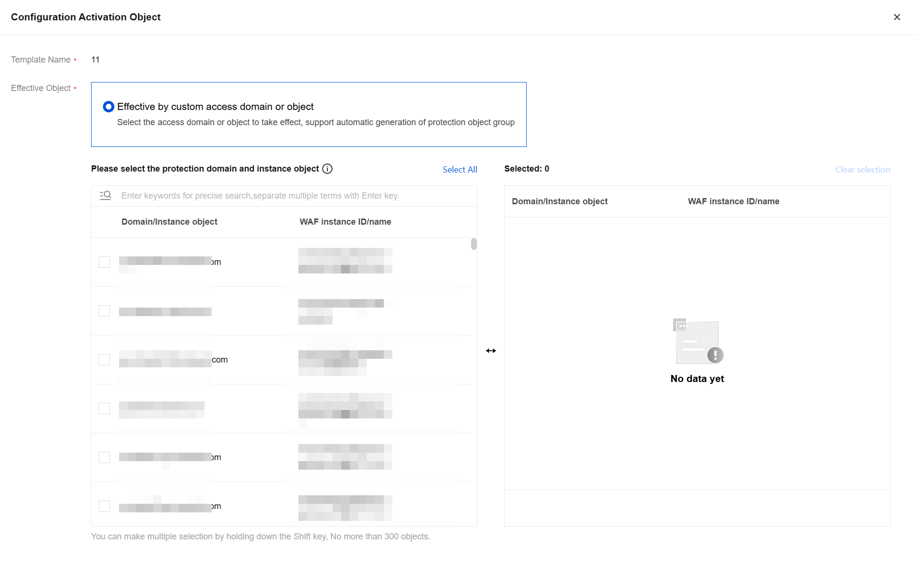Viewport: 917px width, 564px height.
Task: Click the search icon in keyword field
Action: [x=105, y=195]
